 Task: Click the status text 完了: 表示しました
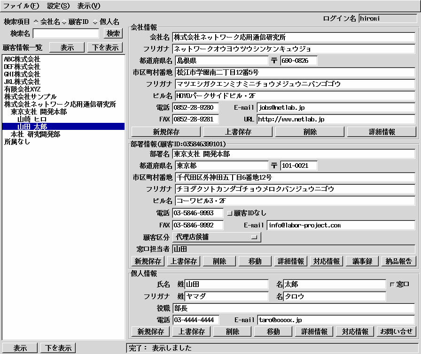tap(160, 348)
